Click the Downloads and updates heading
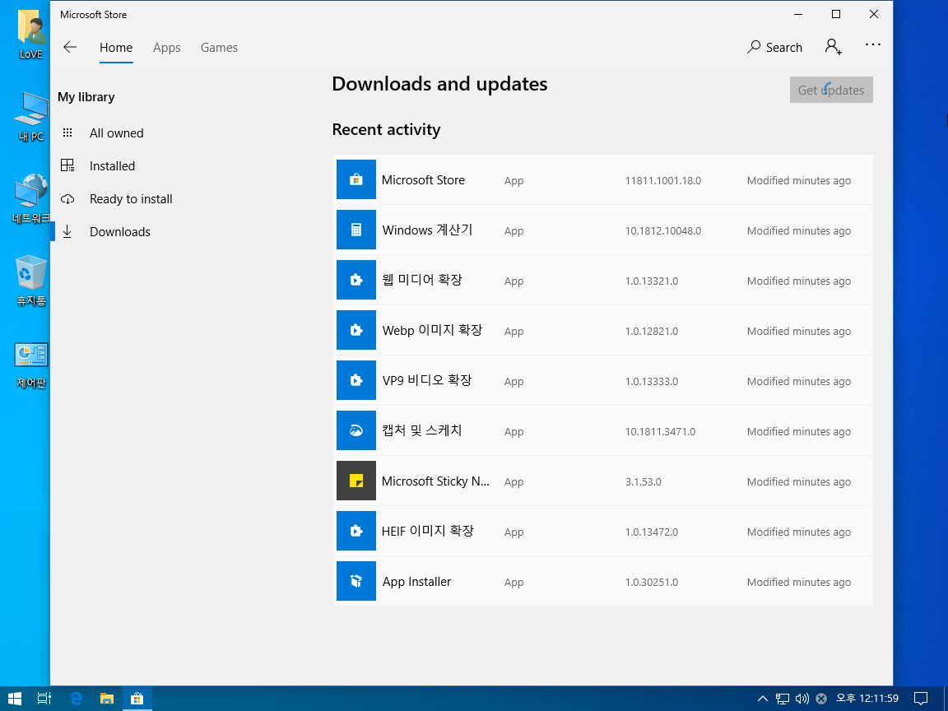 [439, 84]
